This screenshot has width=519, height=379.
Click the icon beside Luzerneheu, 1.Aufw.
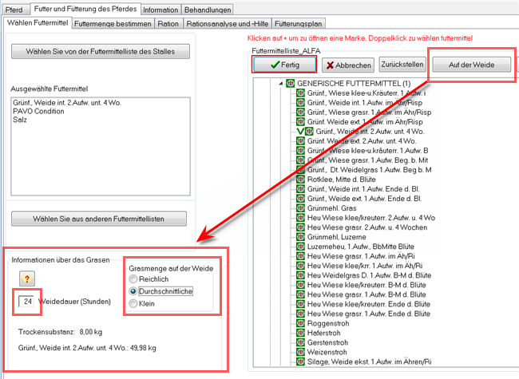point(300,247)
